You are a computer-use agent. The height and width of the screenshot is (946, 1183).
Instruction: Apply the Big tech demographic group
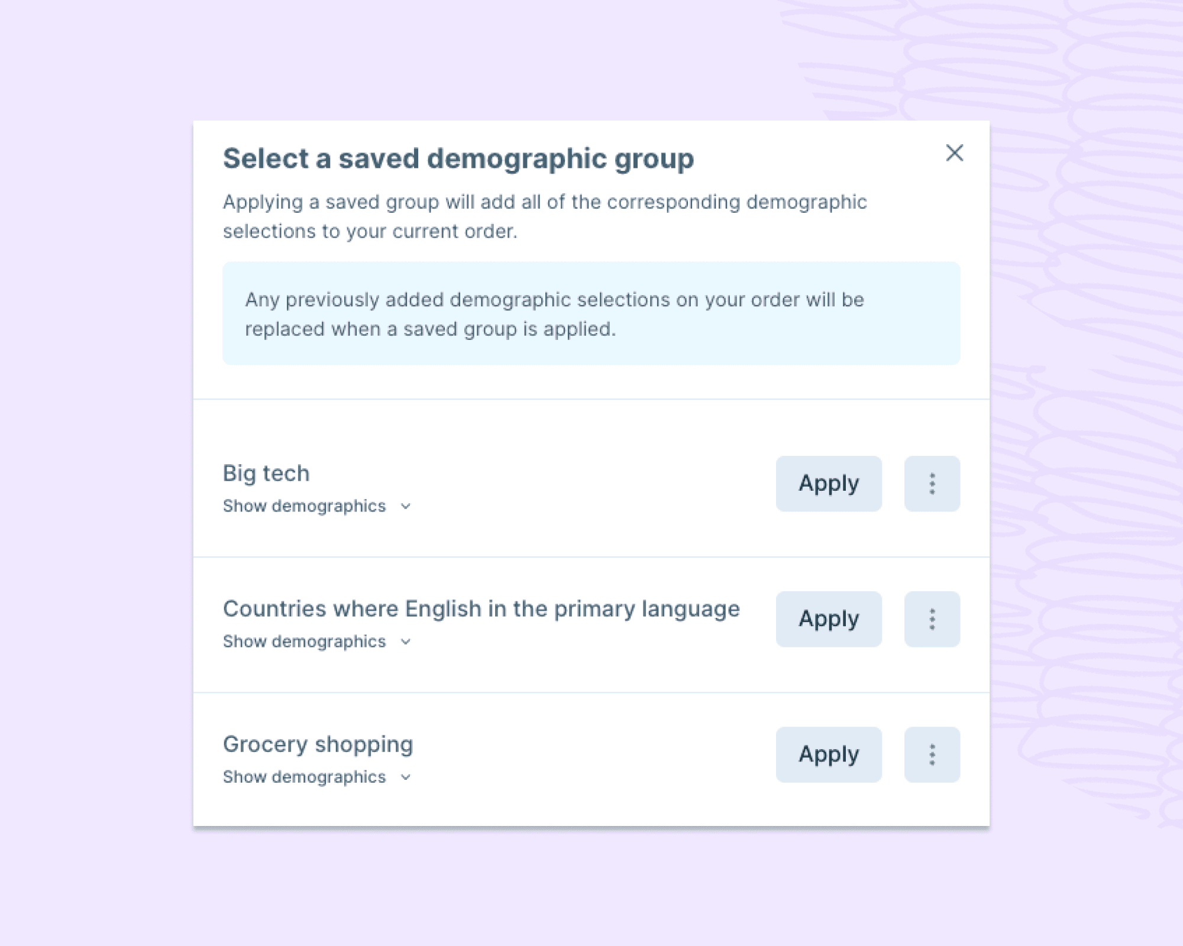(x=828, y=483)
